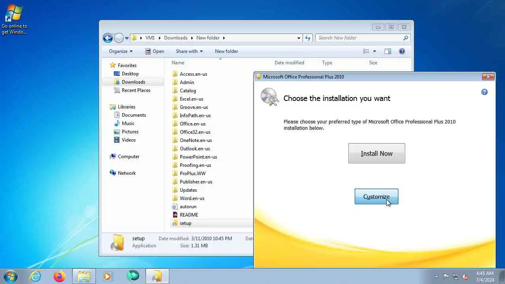The width and height of the screenshot is (505, 284).
Task: Open Explorer help icon
Action: 402,51
